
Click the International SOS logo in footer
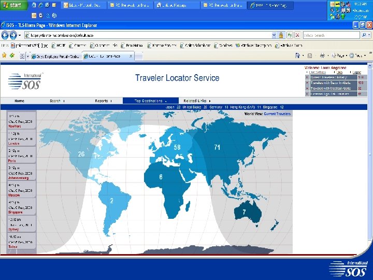point(349,269)
